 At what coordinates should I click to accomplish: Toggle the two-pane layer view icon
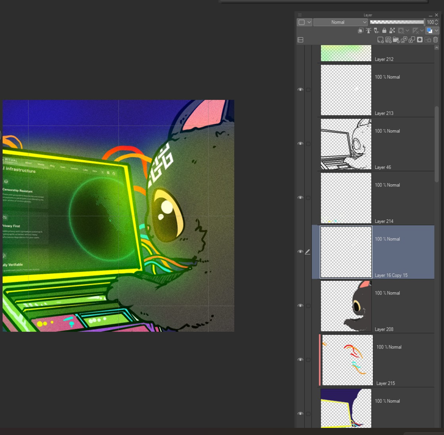[300, 40]
